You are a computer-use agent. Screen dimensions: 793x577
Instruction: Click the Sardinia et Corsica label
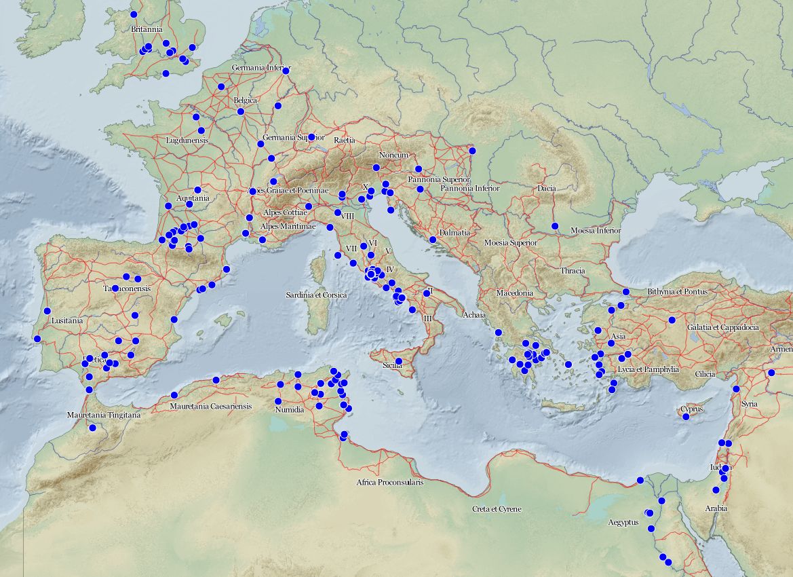316,295
